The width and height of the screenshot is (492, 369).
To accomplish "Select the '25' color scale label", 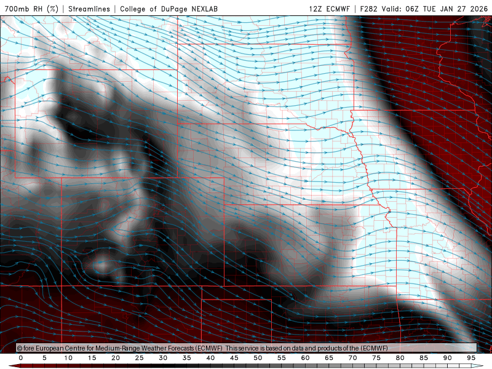I will point(140,358).
